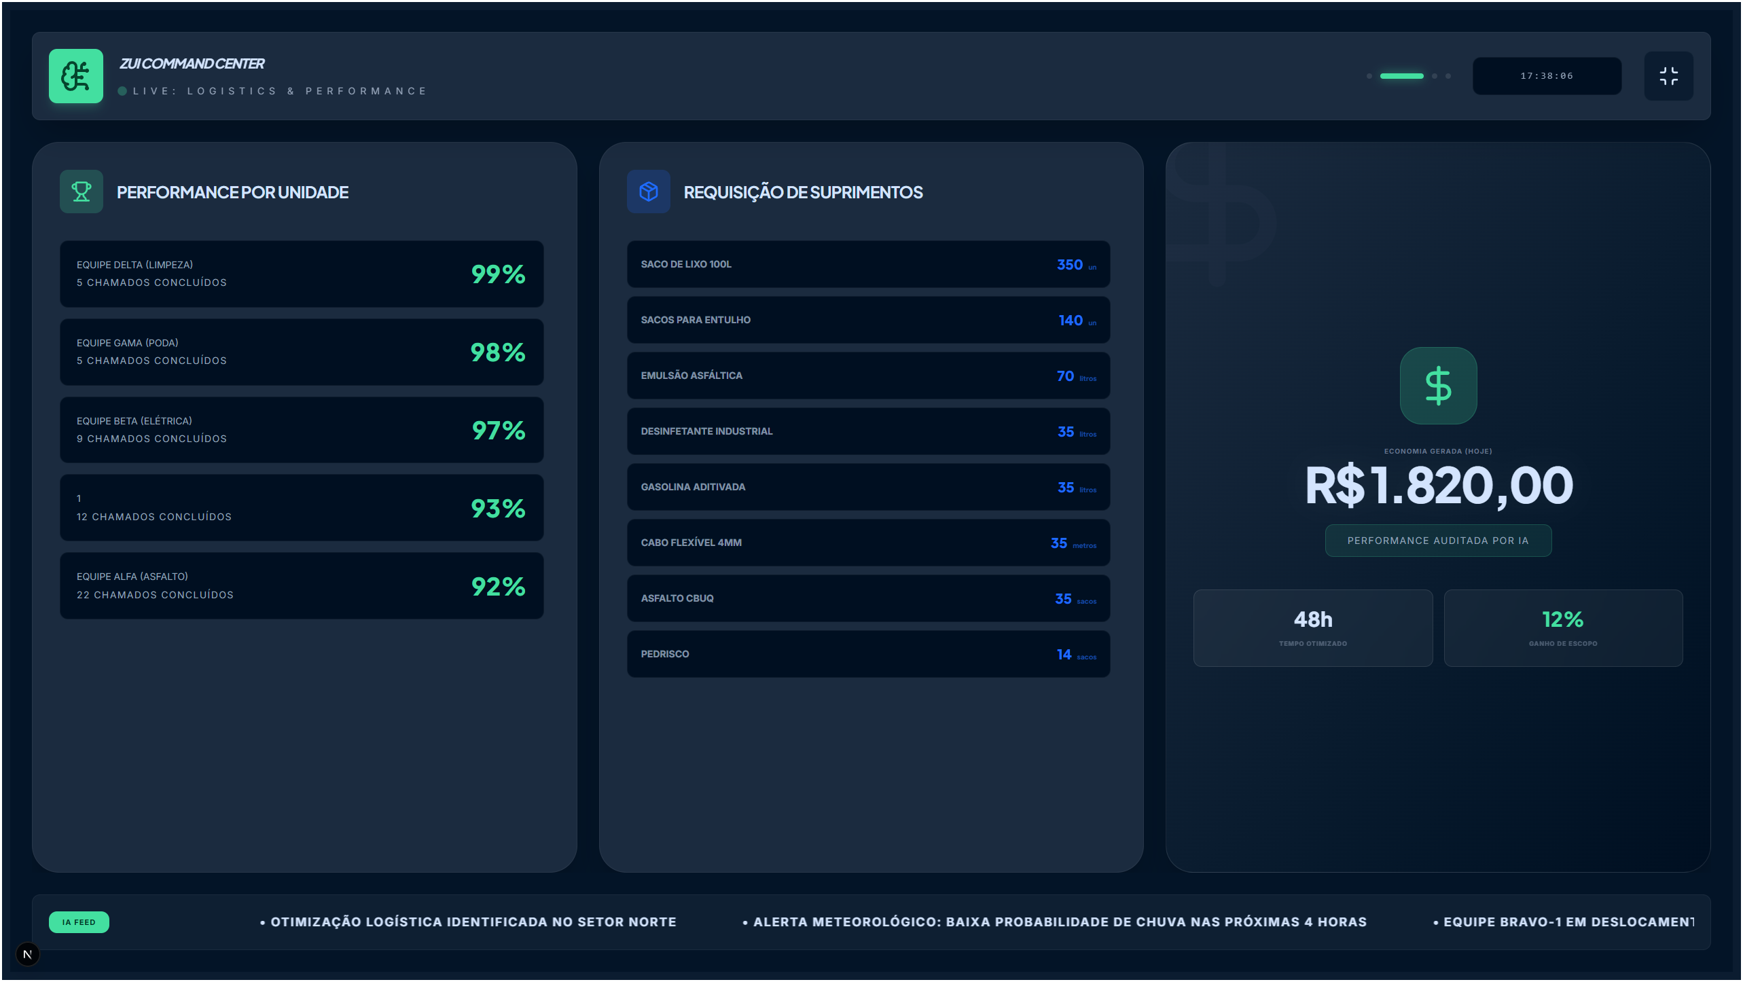Click the 99% score value
This screenshot has width=1743, height=982.
(499, 274)
